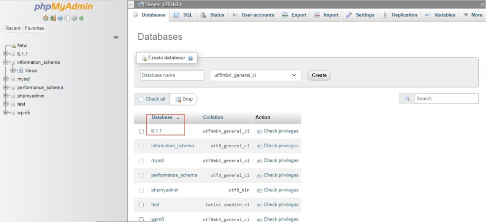The width and height of the screenshot is (486, 222).
Task: Click the performance_schema database icon in the tree
Action: (x=13, y=88)
